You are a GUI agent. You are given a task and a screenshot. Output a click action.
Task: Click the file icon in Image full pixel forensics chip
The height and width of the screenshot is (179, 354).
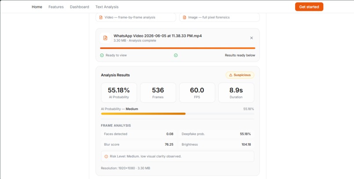(184, 18)
